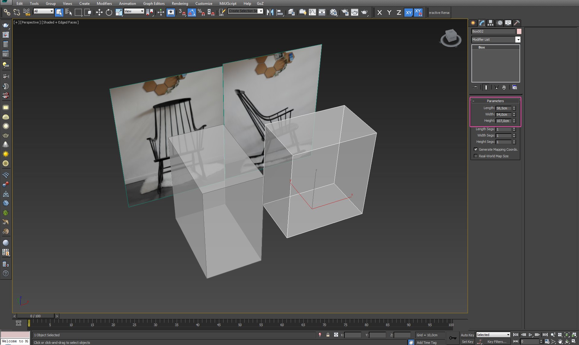Open Render Setup teapot icon
This screenshot has width=579, height=345.
point(345,12)
